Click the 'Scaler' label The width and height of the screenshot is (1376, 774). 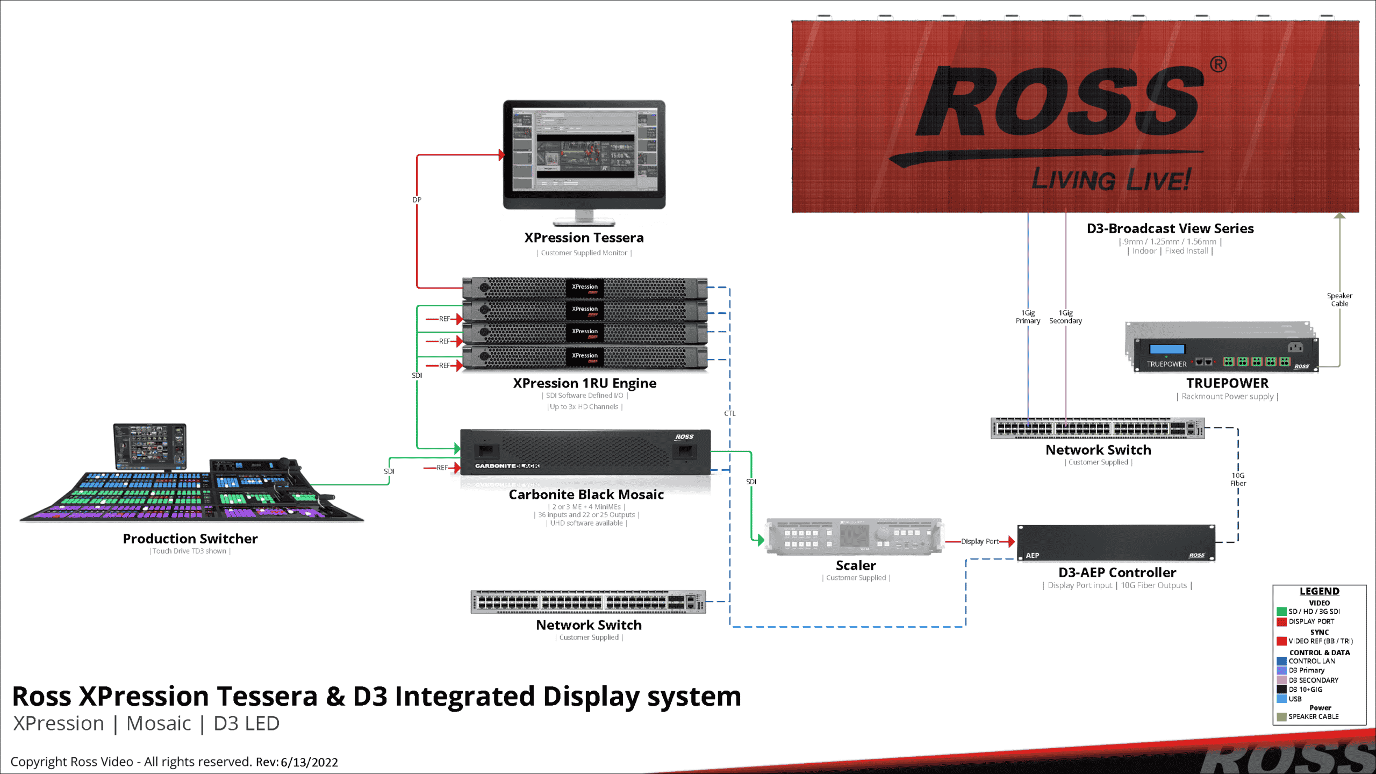coord(856,565)
